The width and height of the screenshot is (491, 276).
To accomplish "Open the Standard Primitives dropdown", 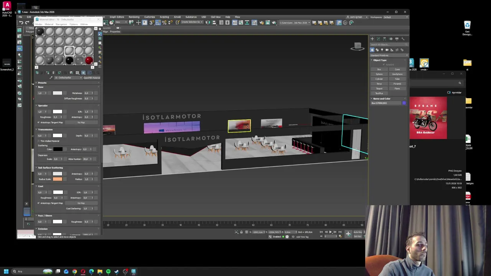I will pos(388,55).
